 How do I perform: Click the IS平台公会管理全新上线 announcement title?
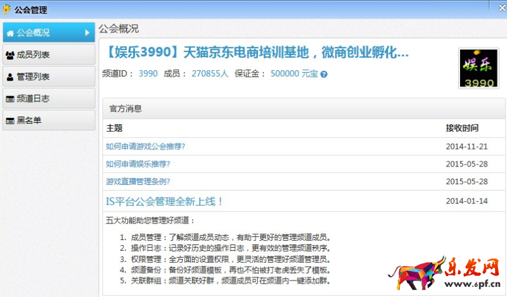coord(164,201)
